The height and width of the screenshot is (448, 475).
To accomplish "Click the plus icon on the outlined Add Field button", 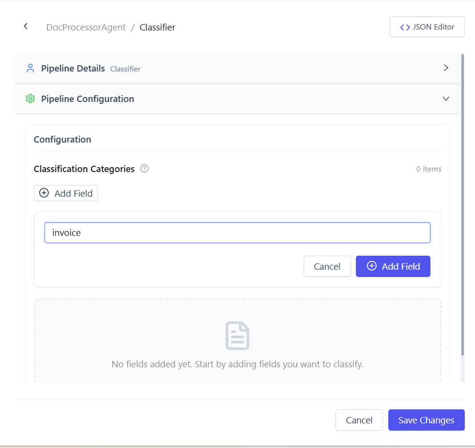I will pos(44,193).
